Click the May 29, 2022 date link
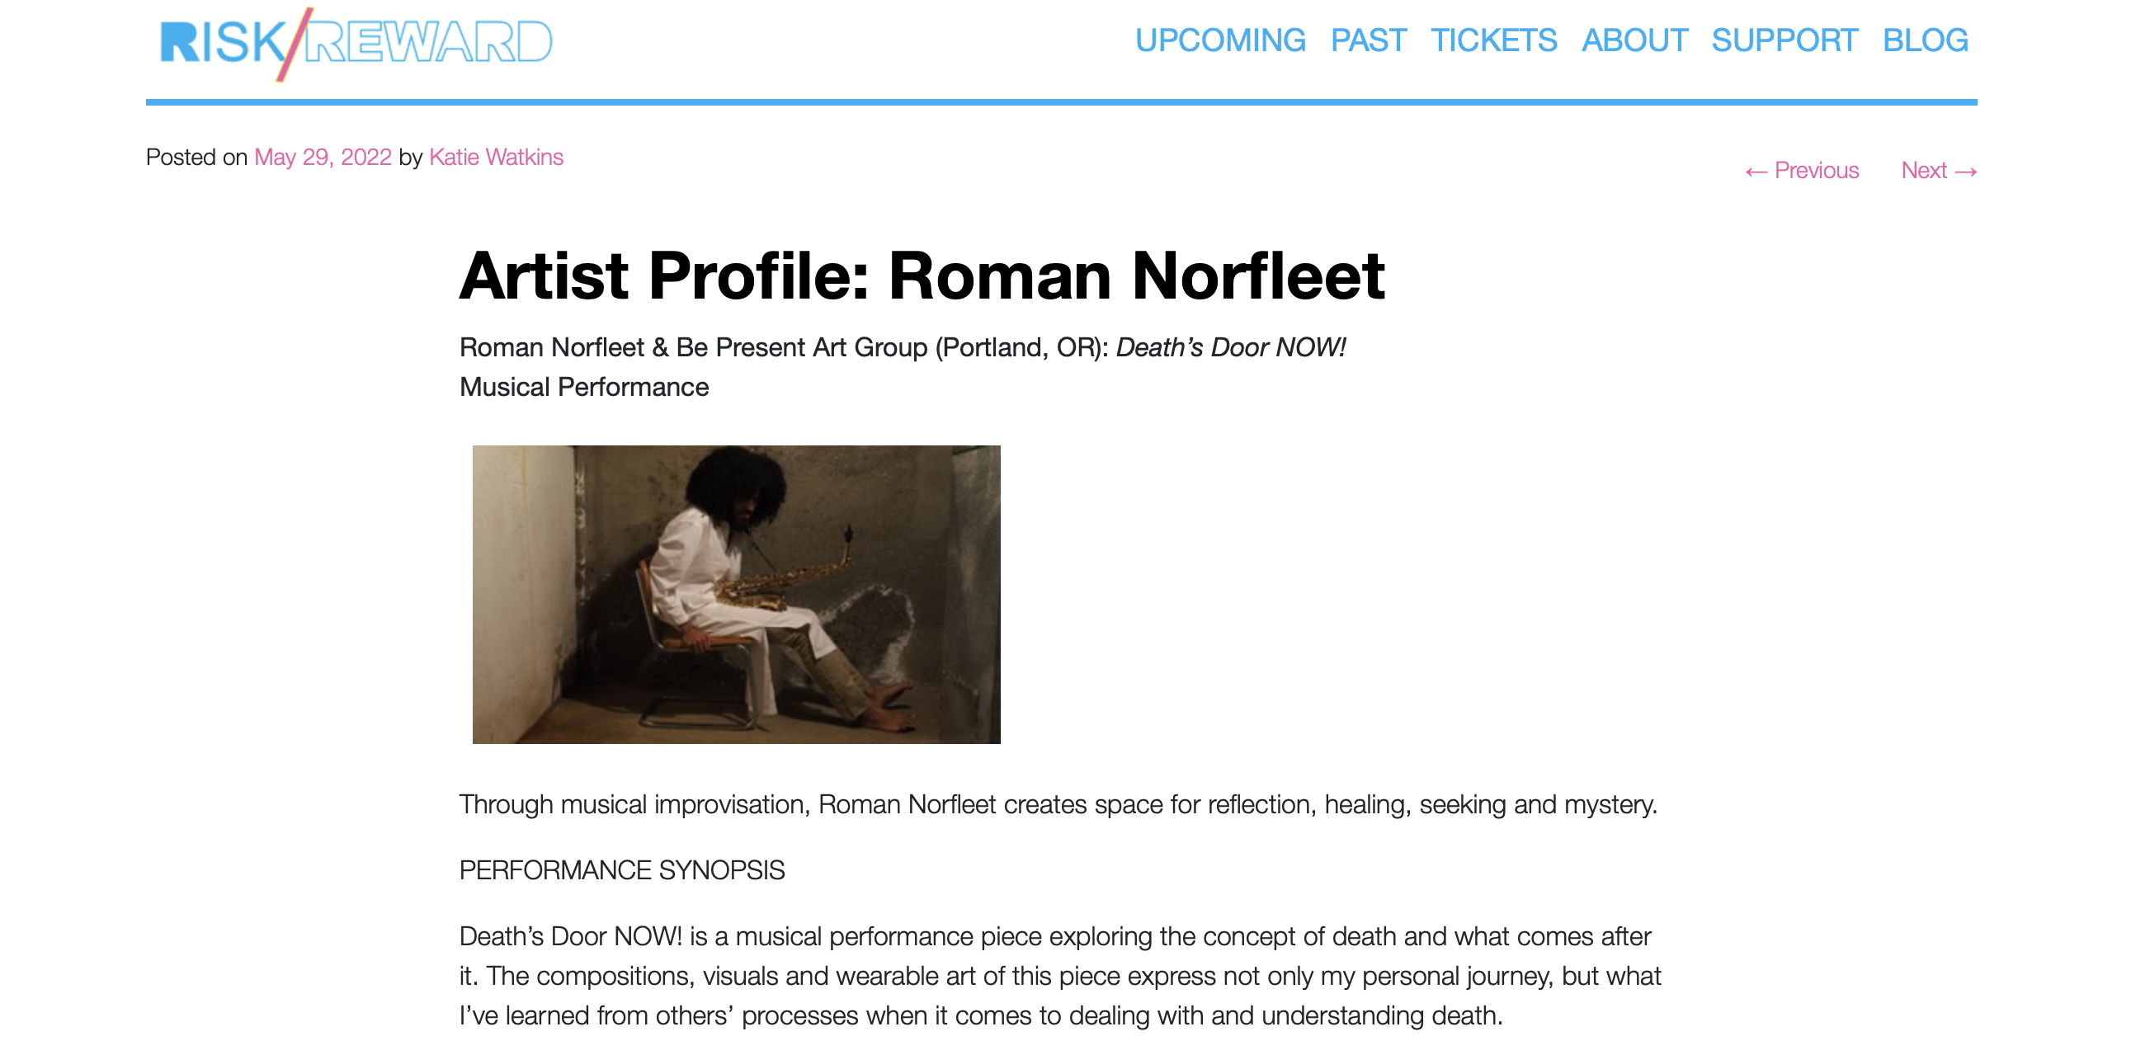2131x1055 pixels. 323,157
